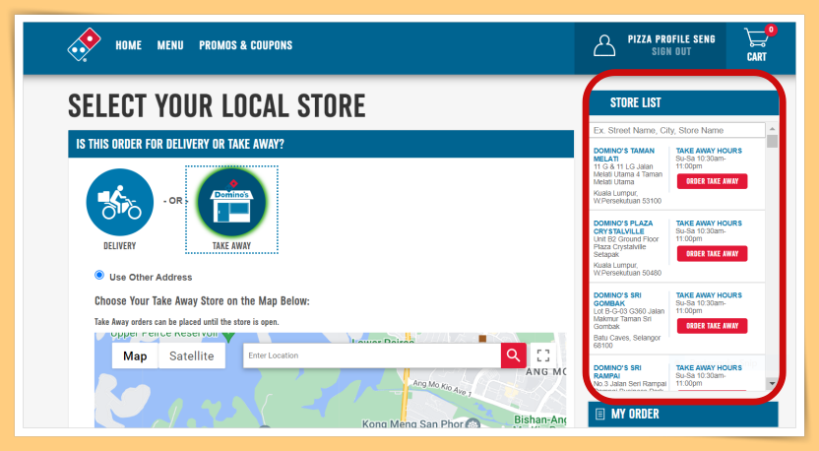Click the SIGN OUT link

tap(671, 52)
